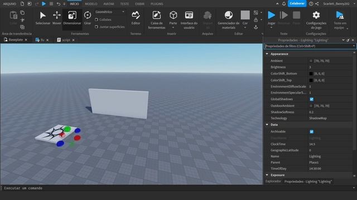Collapse the ribbon with up chevron
The height and width of the screenshot is (200, 357).
(x=277, y=4)
